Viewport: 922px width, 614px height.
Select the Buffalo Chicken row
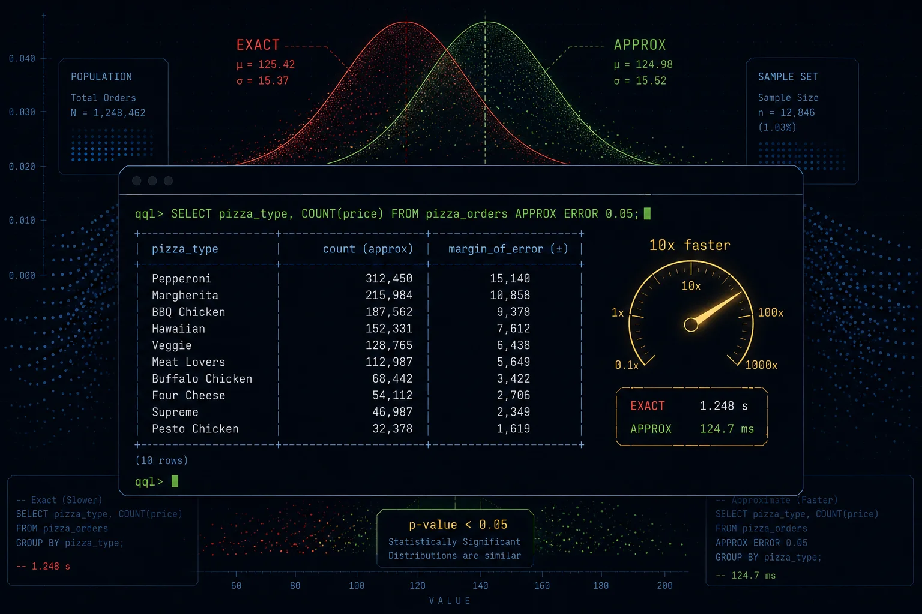pos(202,379)
